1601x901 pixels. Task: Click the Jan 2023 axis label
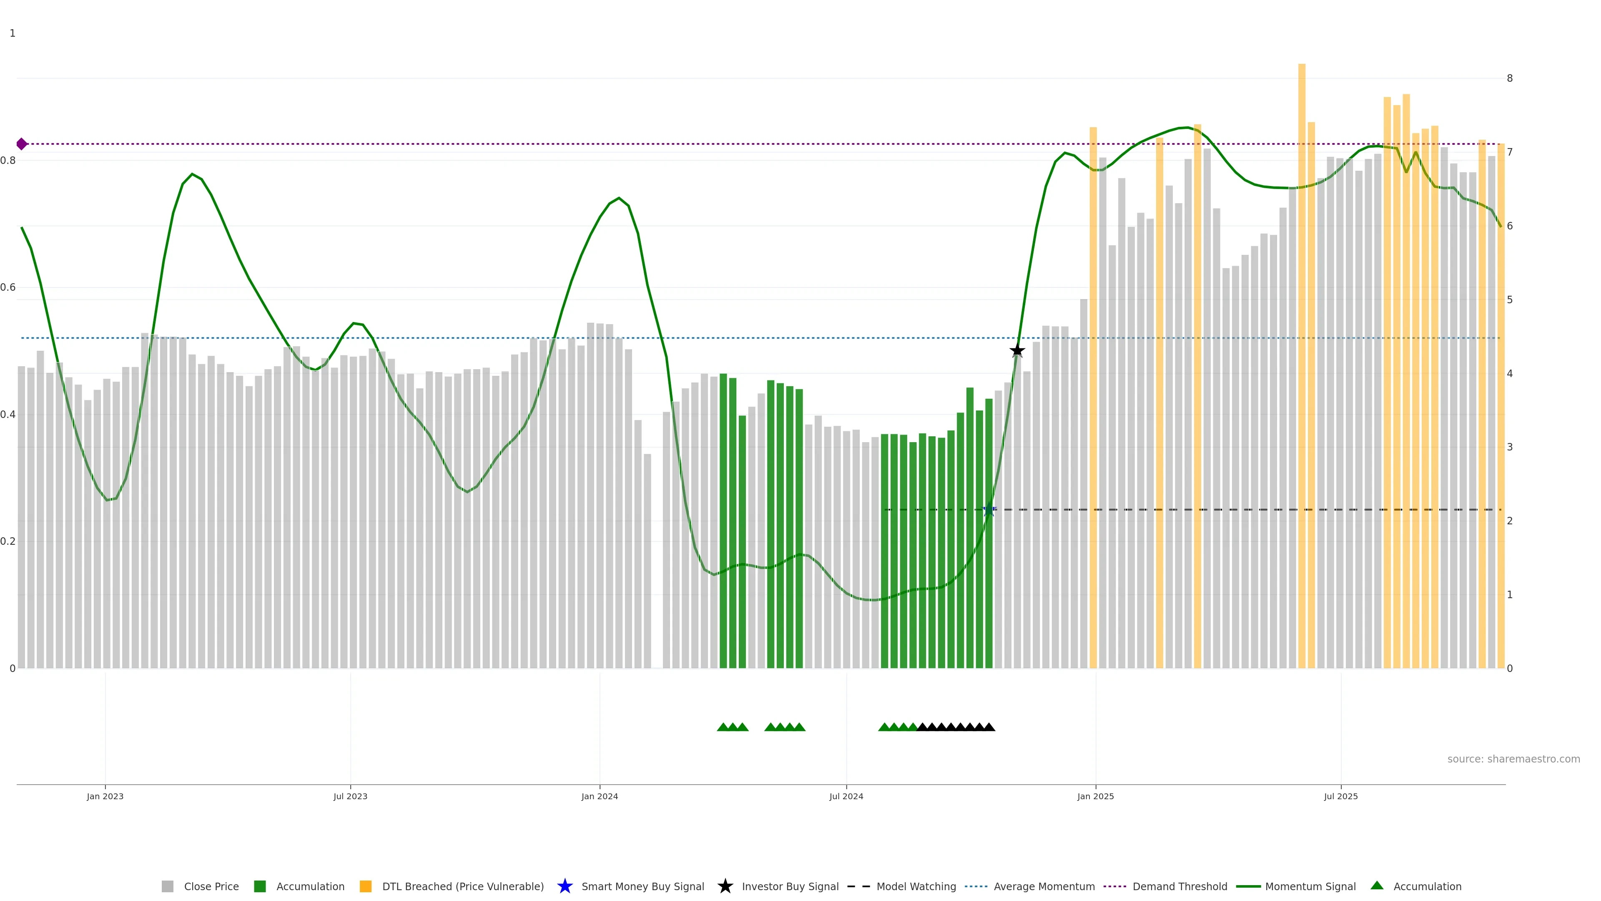coord(105,797)
